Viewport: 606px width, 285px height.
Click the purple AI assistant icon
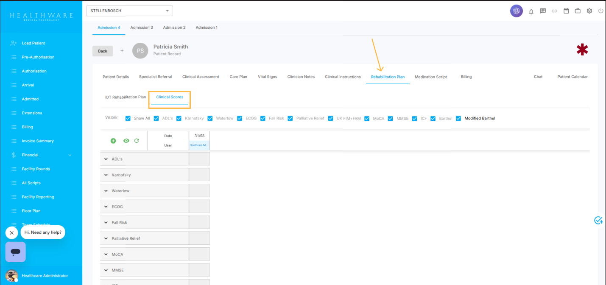pyautogui.click(x=516, y=11)
